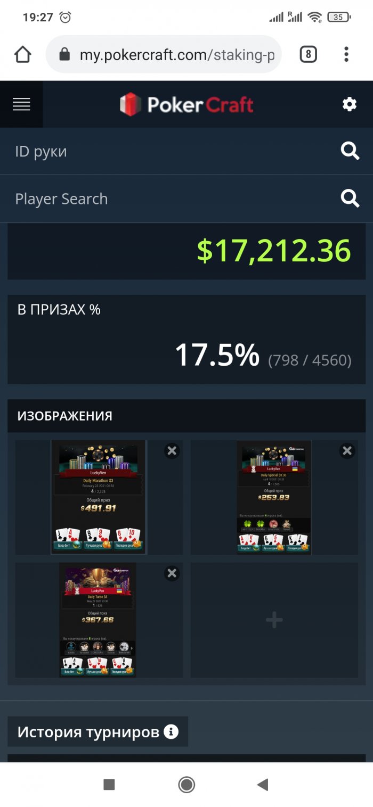
Task: Remove the Daily Turbo $5 image
Action: [172, 573]
